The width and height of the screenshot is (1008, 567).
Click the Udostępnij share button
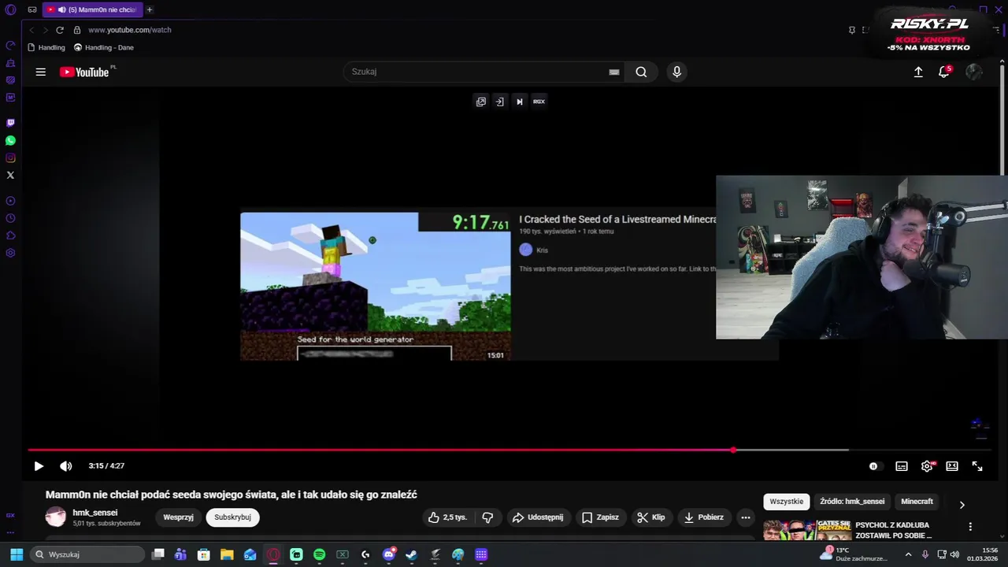coord(538,517)
